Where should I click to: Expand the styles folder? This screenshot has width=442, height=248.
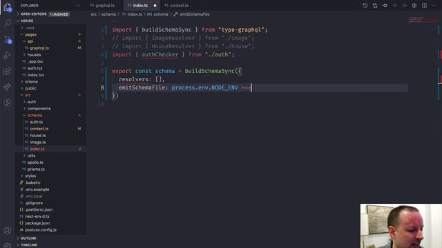pyautogui.click(x=30, y=176)
